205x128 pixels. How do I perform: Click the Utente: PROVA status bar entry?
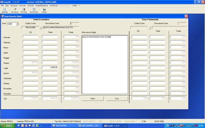pyautogui.click(x=8, y=121)
